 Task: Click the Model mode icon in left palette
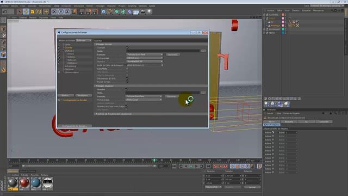coord(3,29)
